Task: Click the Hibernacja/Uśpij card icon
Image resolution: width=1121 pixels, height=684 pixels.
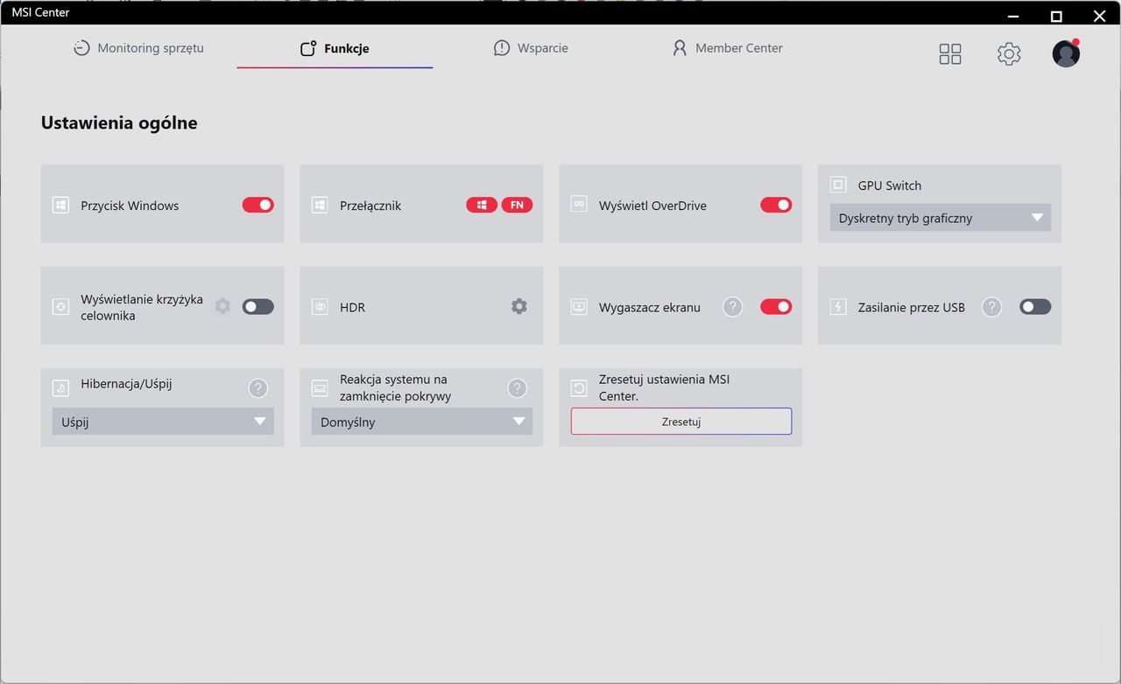Action: [x=60, y=387]
